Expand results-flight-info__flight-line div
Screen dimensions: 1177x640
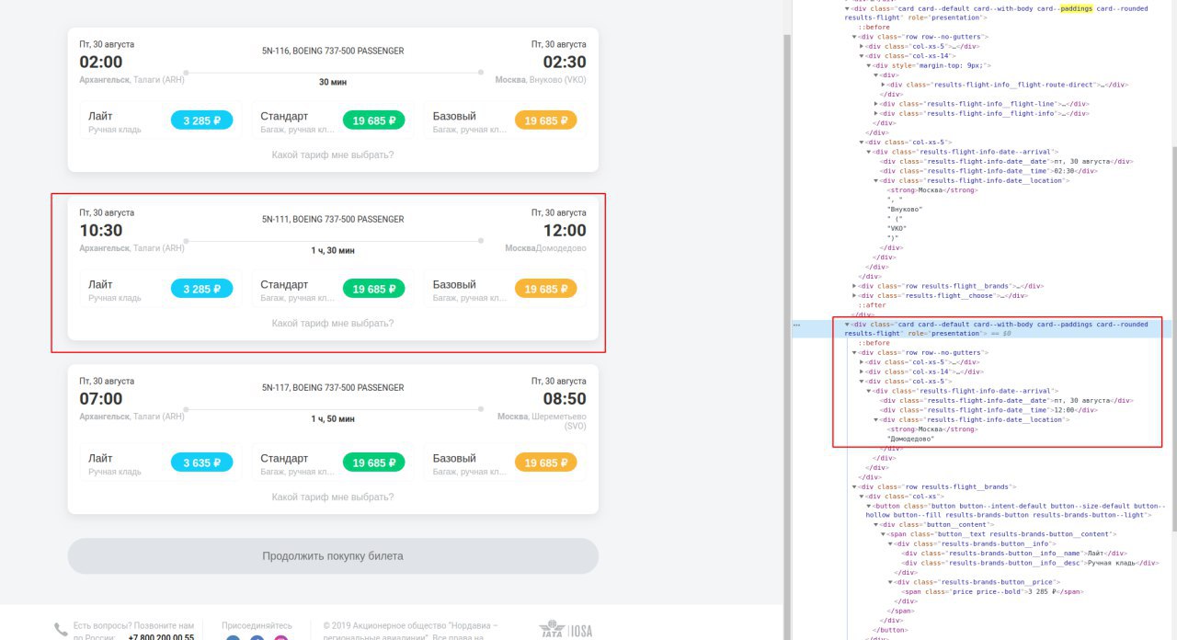point(876,104)
